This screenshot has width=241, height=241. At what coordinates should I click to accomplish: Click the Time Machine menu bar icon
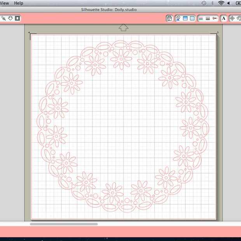[x=204, y=3]
